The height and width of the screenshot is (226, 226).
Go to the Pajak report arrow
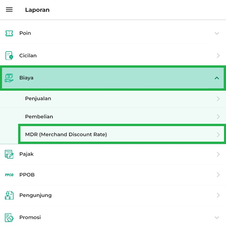coord(218,154)
